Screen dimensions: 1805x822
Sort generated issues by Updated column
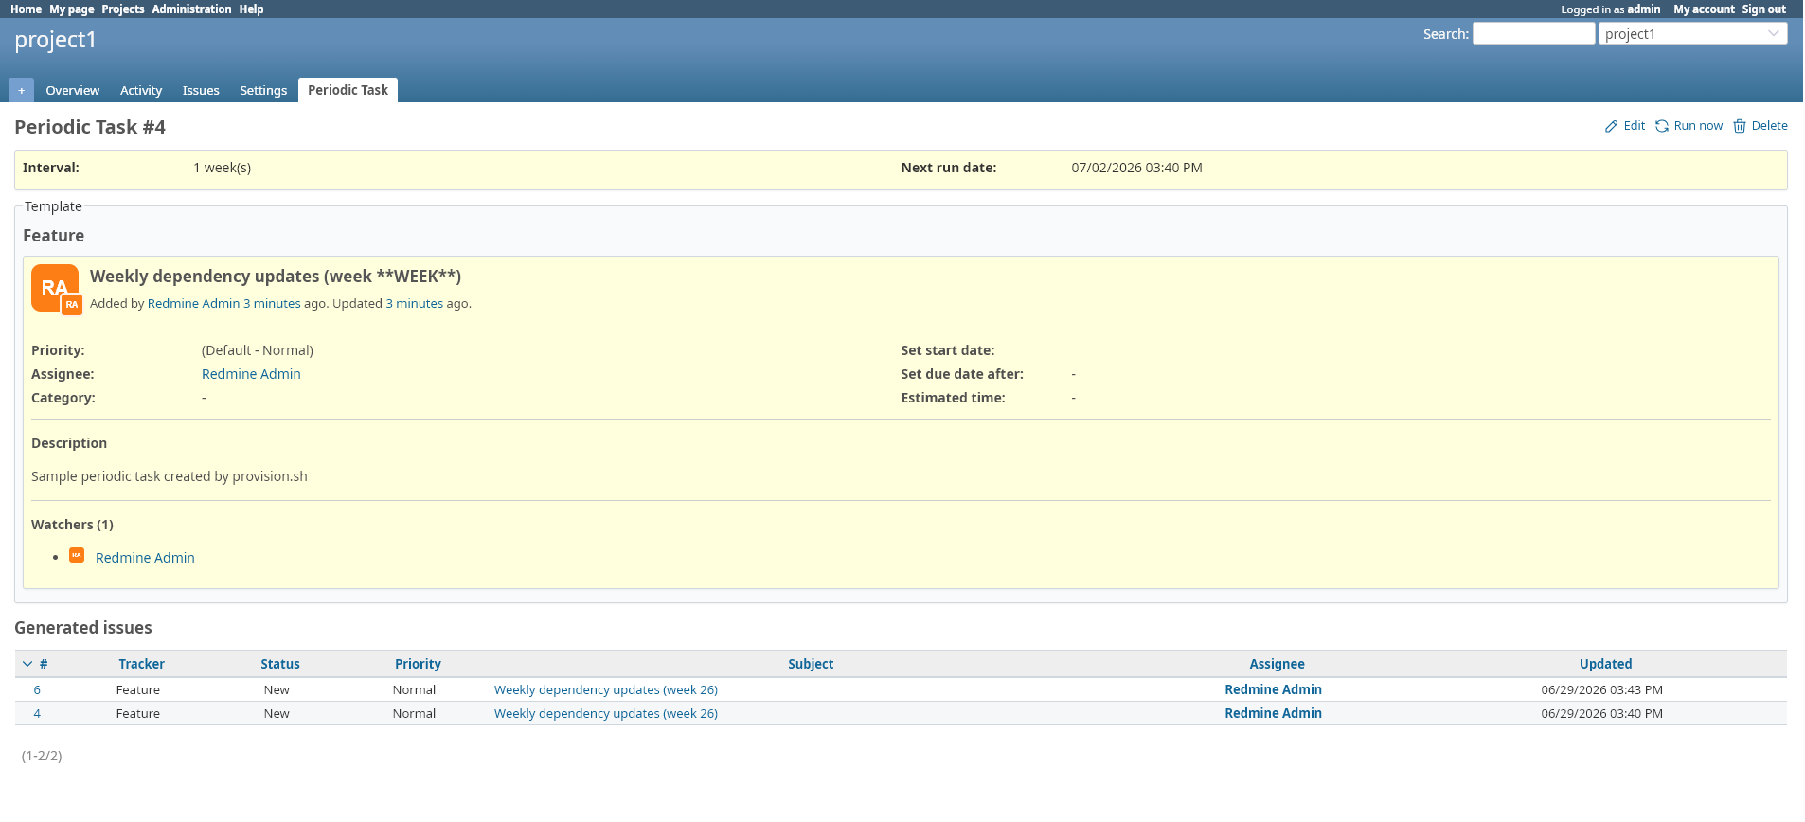pos(1605,664)
